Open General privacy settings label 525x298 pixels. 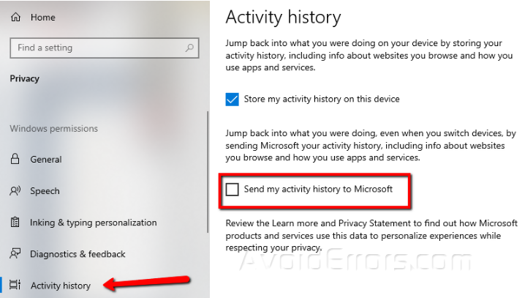tap(46, 160)
